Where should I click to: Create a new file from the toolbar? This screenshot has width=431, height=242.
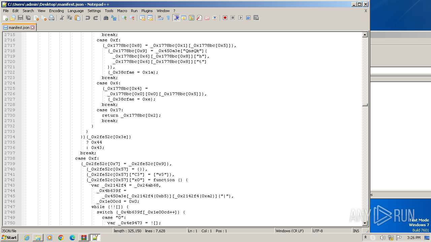tap(5, 18)
